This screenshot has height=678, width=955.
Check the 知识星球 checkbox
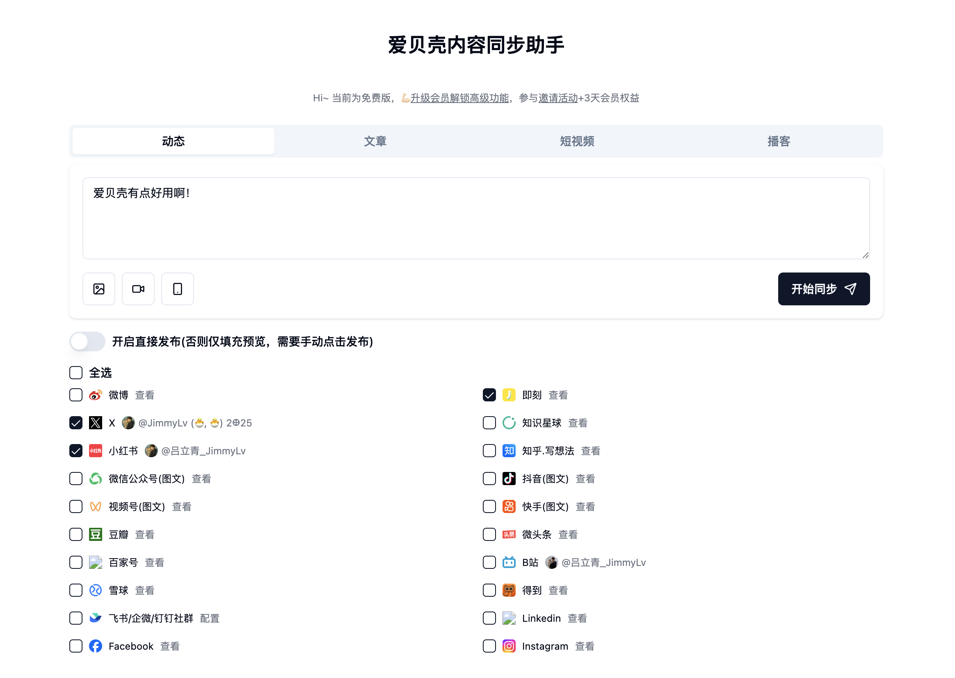coord(490,423)
